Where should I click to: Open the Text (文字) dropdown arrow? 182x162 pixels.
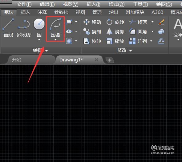[178, 40]
